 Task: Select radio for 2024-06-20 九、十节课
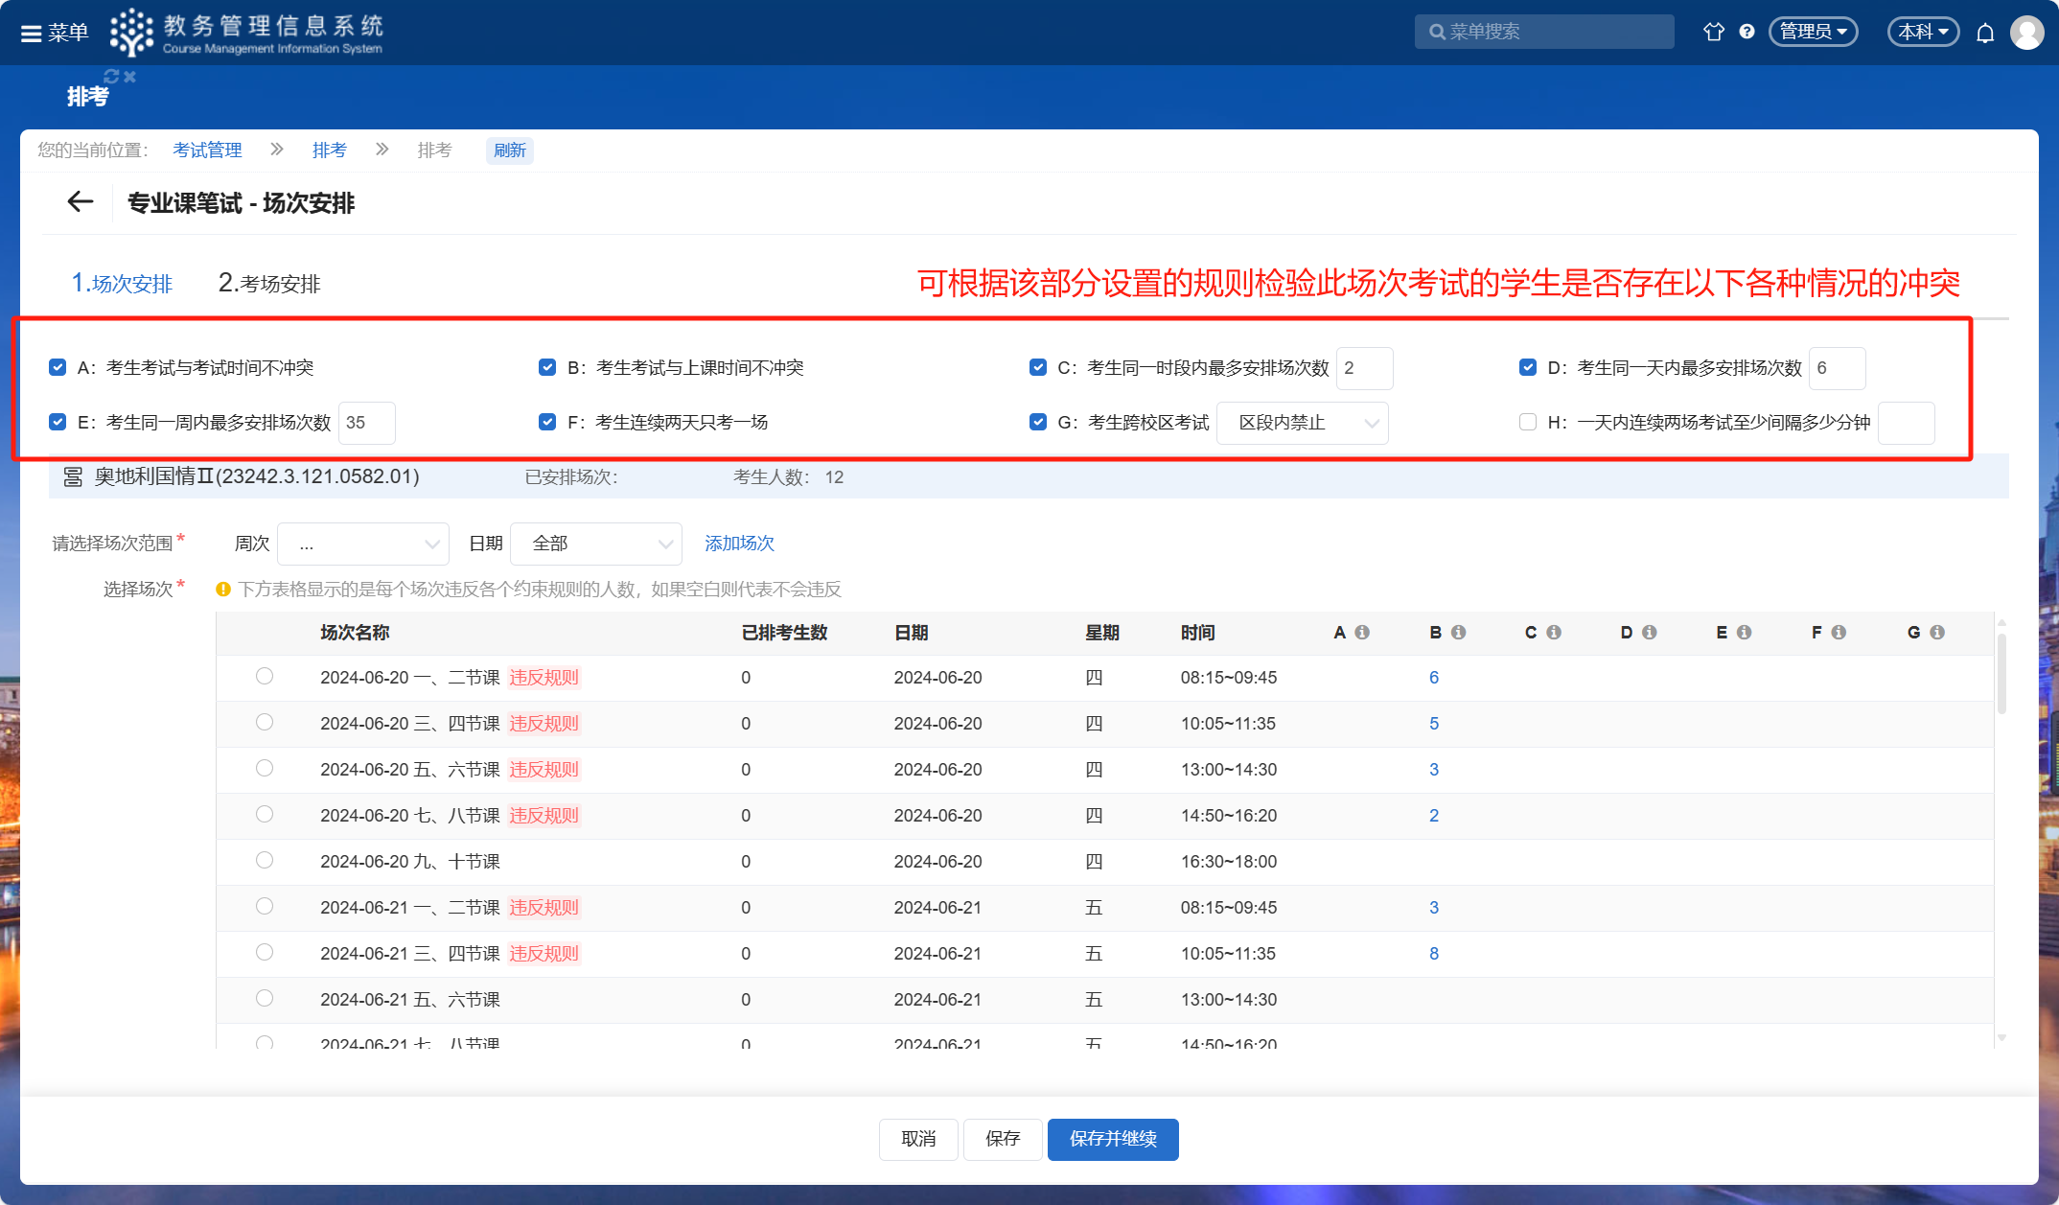pos(265,861)
